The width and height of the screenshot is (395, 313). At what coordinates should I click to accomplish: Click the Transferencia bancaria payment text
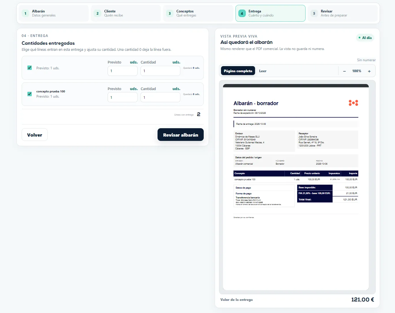[248, 198]
